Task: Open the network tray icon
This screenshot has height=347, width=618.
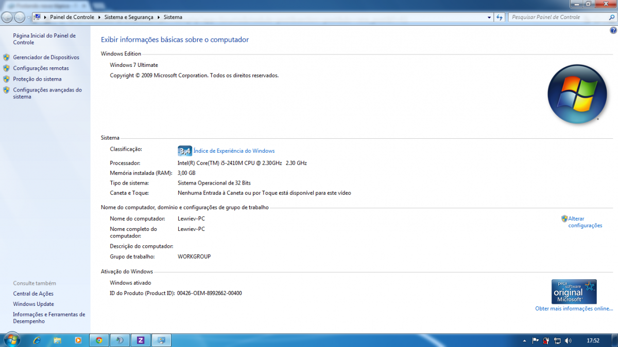Action: point(557,340)
